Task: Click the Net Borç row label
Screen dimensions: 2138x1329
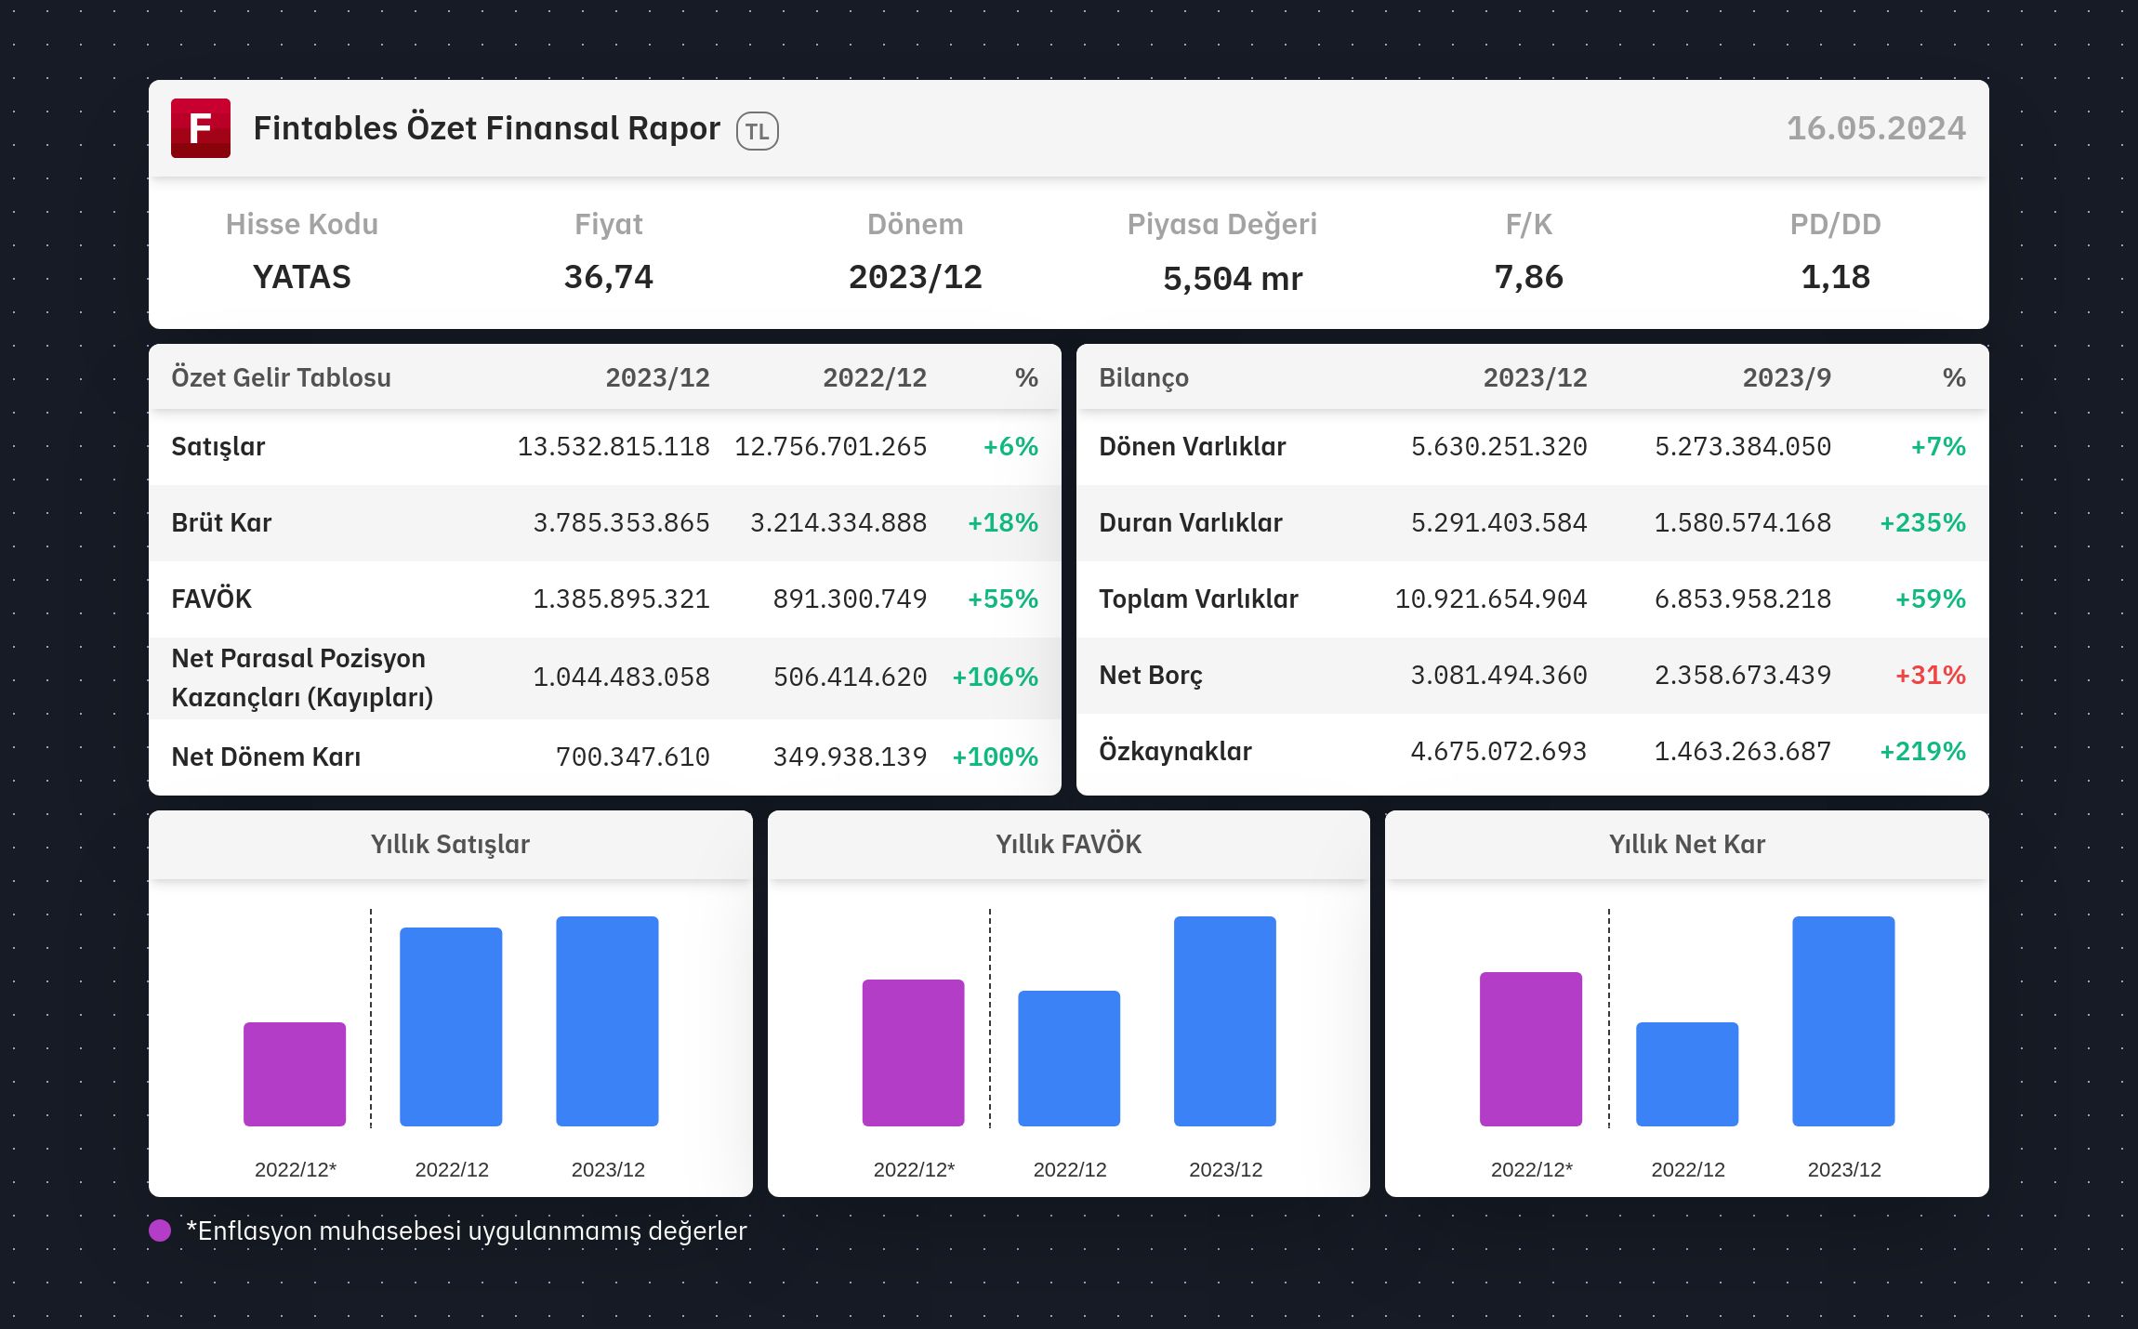Action: pyautogui.click(x=1151, y=676)
